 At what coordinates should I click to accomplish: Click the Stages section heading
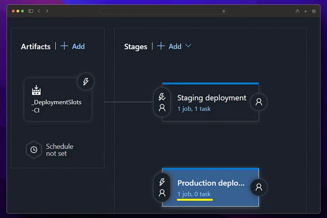(135, 47)
